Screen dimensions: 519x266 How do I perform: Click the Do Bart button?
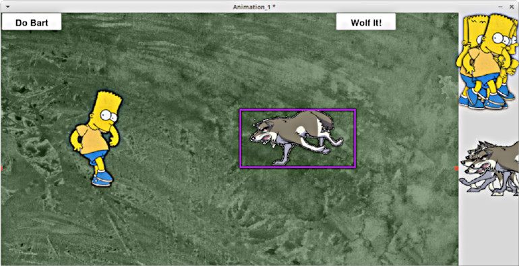click(32, 22)
